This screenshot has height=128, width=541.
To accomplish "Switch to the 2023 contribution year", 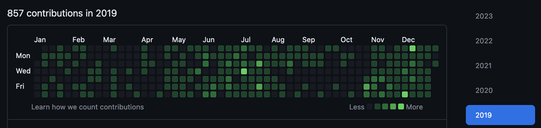I will tap(484, 16).
